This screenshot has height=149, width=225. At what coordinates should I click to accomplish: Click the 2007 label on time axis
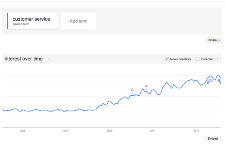coord(66,131)
